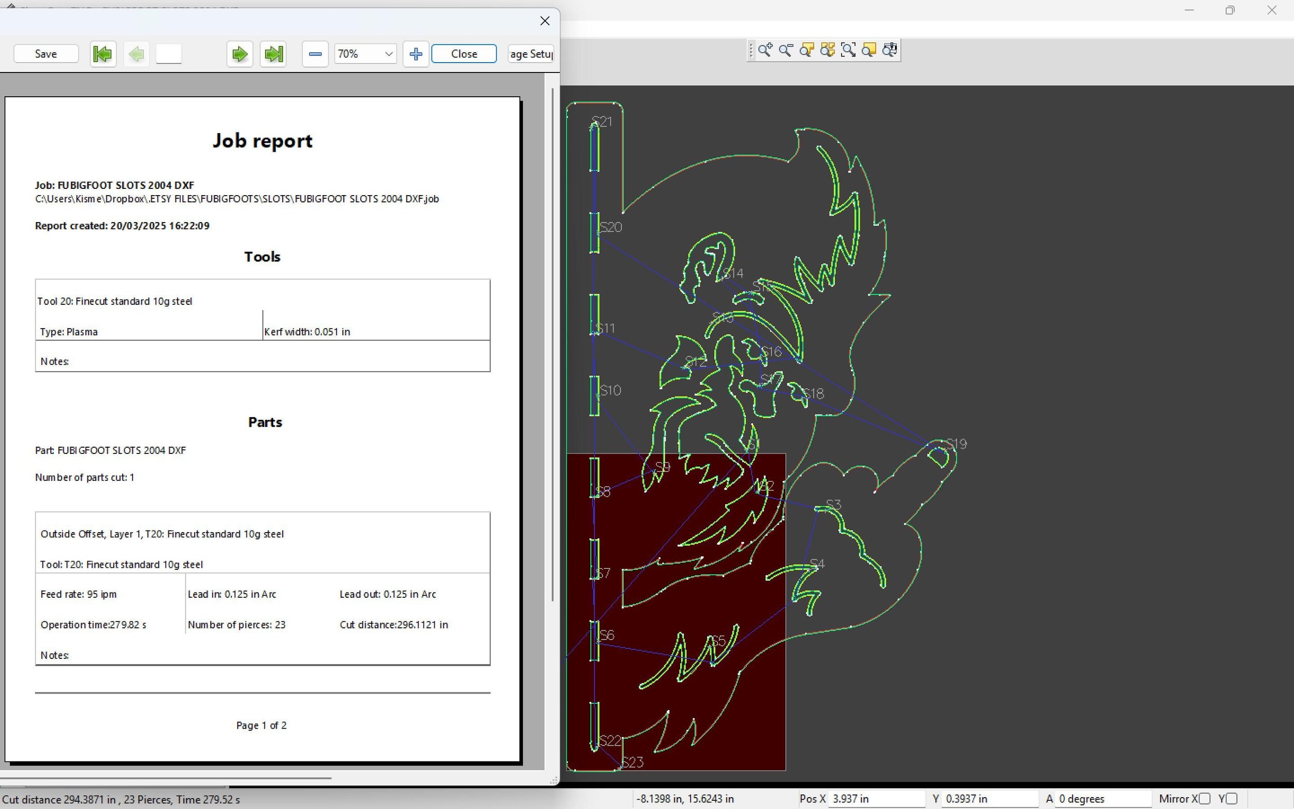
Task: Zoom to selected part icon
Action: 806,50
